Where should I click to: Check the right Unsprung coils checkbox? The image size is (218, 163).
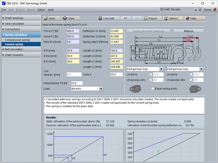pyautogui.click(x=191, y=80)
